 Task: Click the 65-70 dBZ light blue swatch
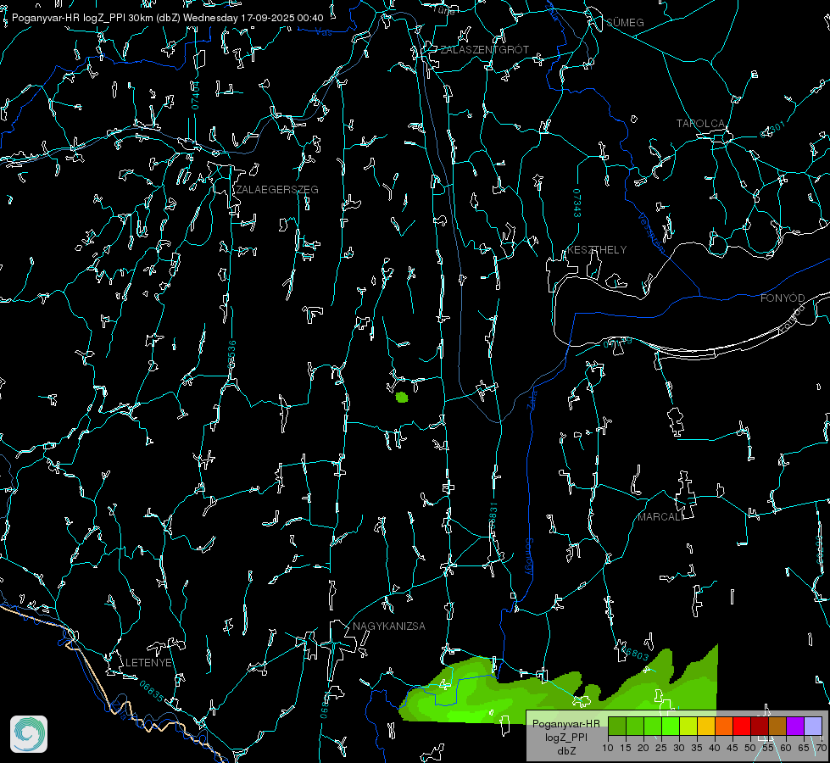pos(813,727)
